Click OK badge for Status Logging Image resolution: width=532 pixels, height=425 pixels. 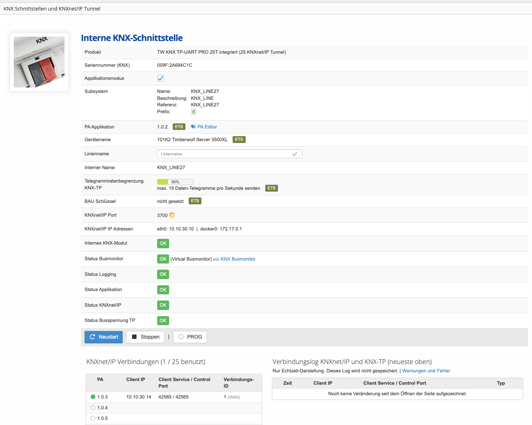(x=163, y=274)
